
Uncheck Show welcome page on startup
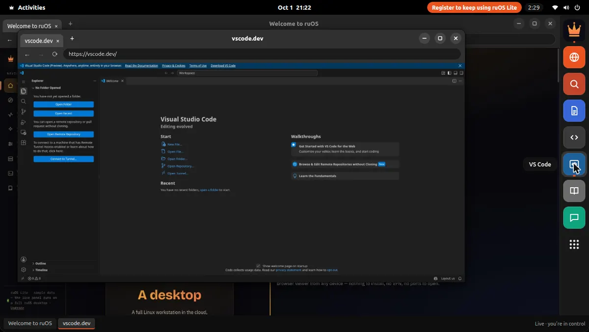259,266
